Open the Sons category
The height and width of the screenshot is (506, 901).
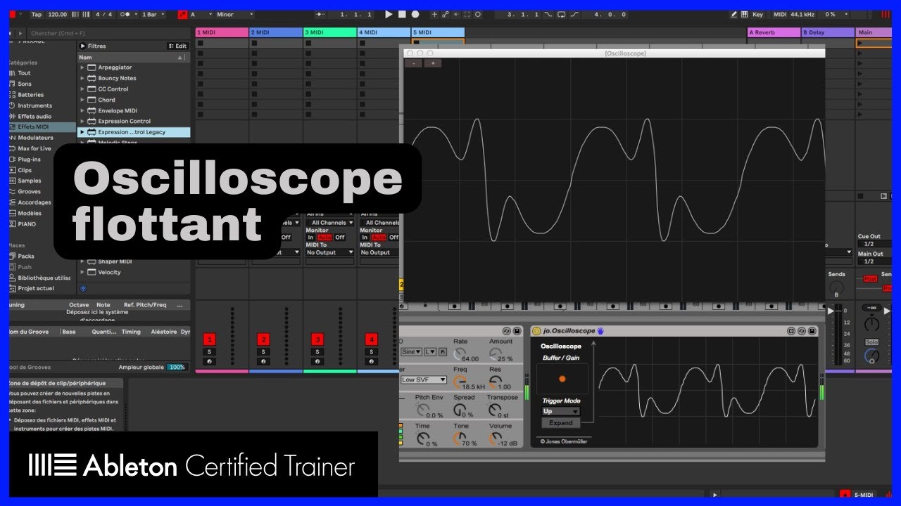[25, 84]
